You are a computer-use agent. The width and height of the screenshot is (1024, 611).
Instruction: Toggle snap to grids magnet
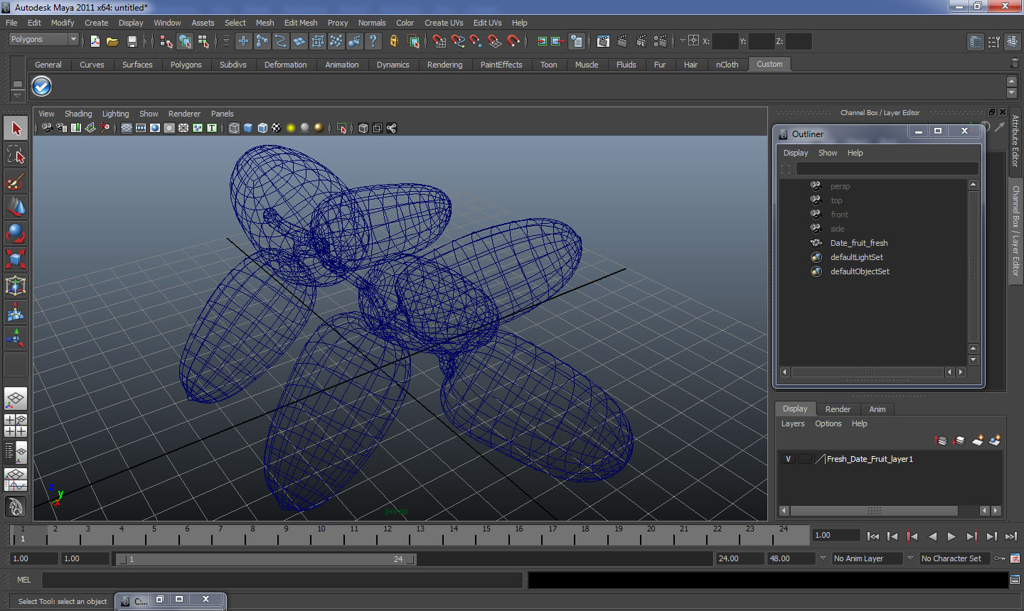(x=439, y=41)
